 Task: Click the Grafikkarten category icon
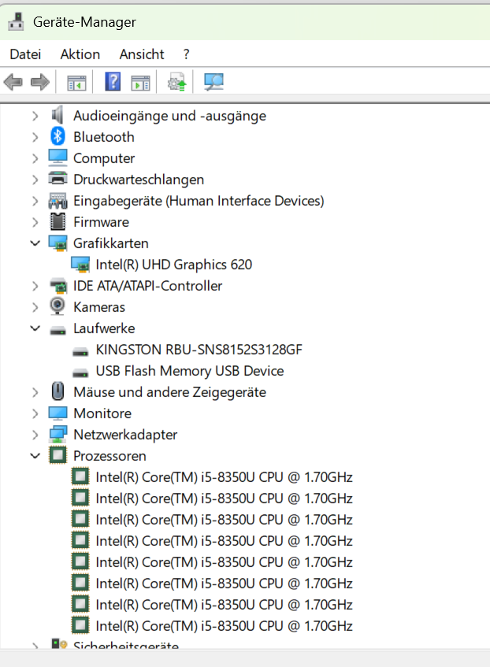tap(58, 243)
